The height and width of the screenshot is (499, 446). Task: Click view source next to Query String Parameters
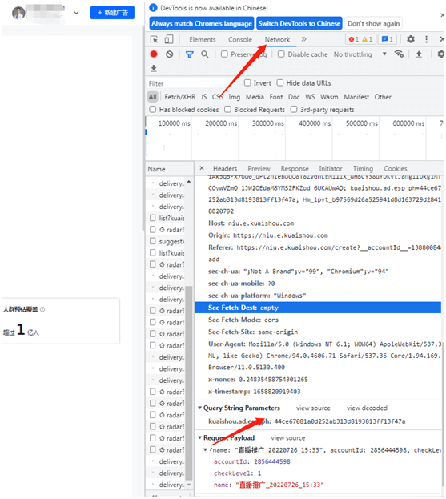pyautogui.click(x=313, y=408)
